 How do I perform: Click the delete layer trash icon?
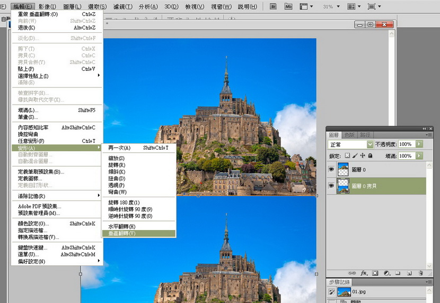click(420, 273)
